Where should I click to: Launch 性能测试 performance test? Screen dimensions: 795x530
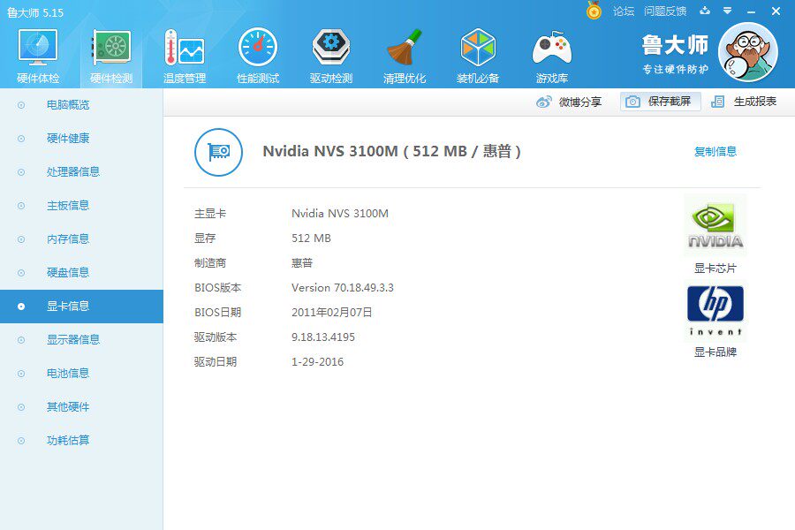(258, 47)
